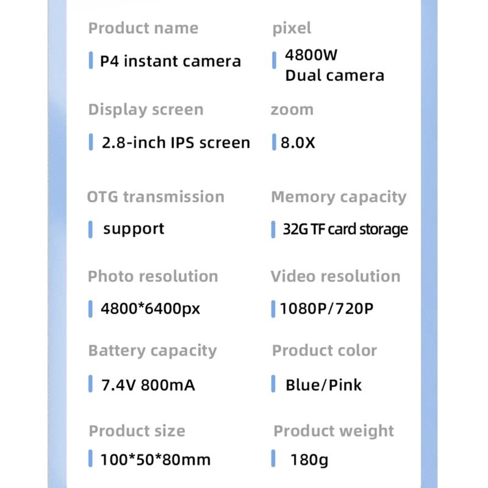488x488 pixels.
Task: Select the "4800W Dual camera" value
Action: click(x=334, y=65)
